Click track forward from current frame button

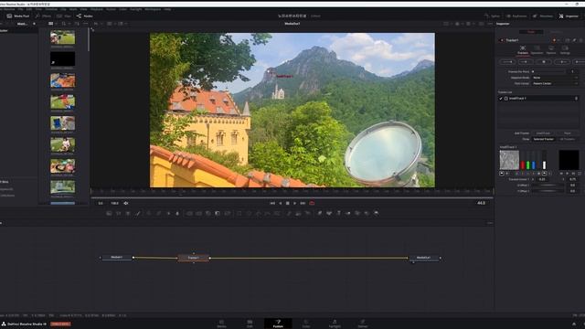[562, 61]
